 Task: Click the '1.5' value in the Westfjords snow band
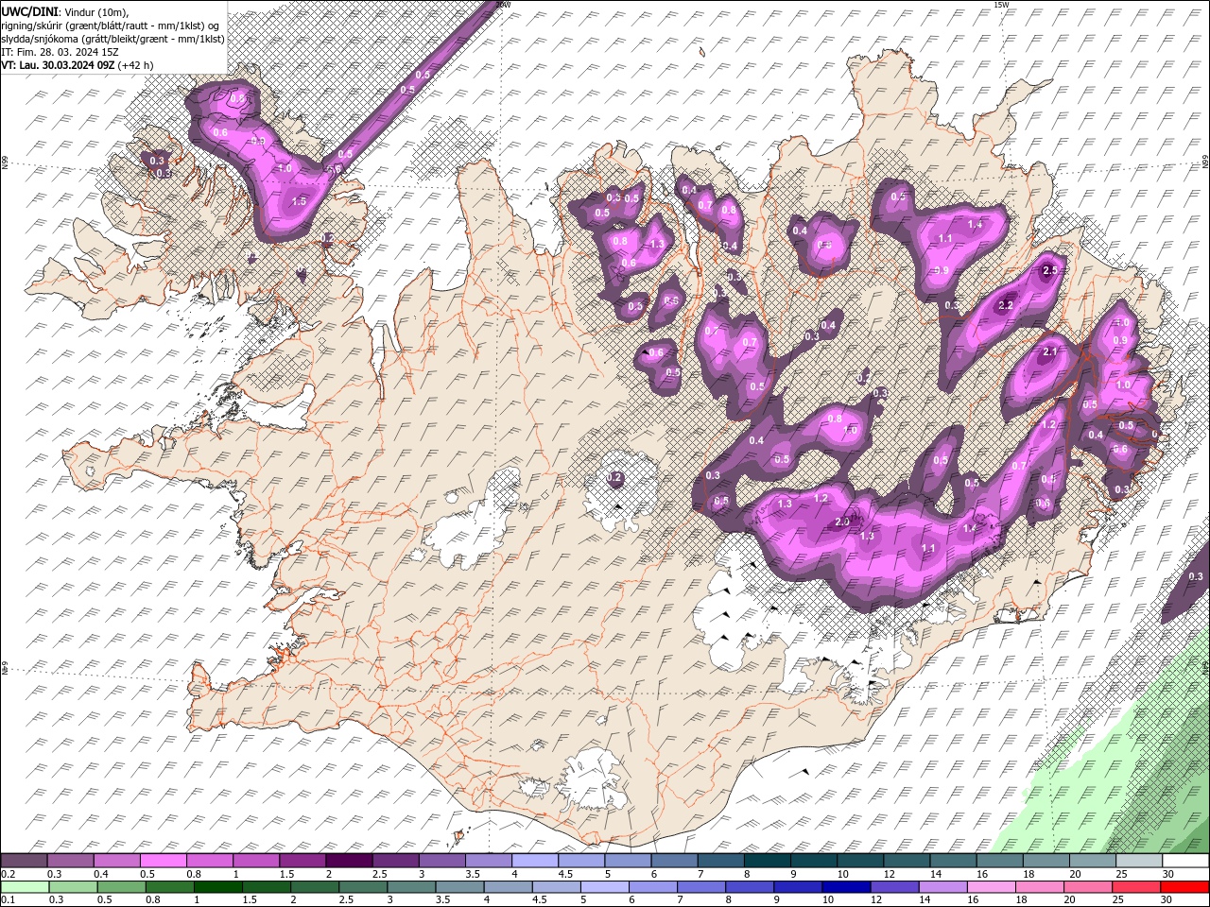(x=300, y=201)
